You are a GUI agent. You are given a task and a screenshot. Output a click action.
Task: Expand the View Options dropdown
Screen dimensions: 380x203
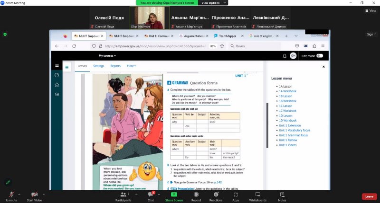210,3
